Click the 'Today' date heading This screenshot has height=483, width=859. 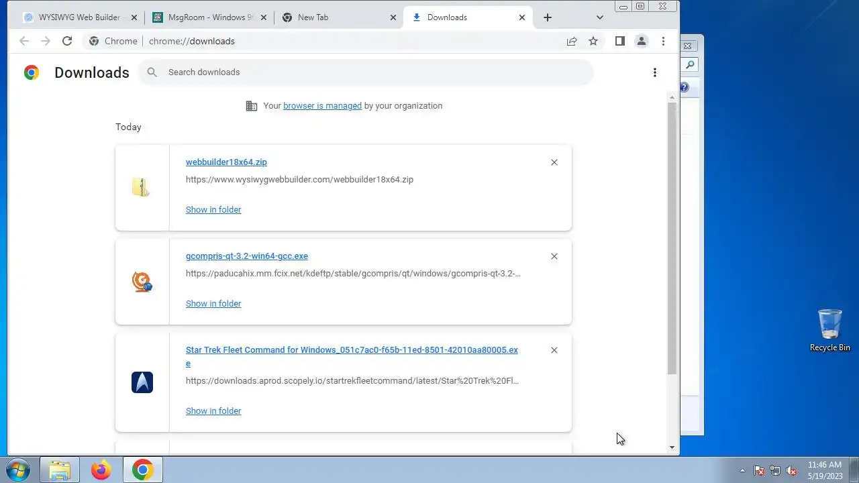128,127
